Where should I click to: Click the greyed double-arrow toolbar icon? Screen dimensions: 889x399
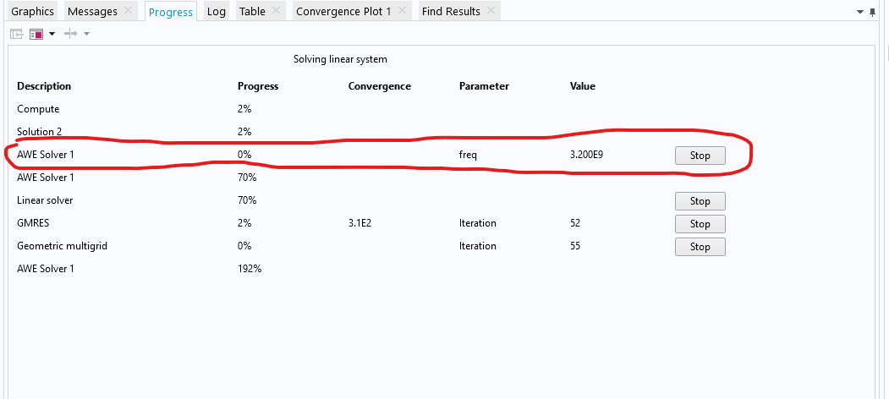pyautogui.click(x=71, y=34)
